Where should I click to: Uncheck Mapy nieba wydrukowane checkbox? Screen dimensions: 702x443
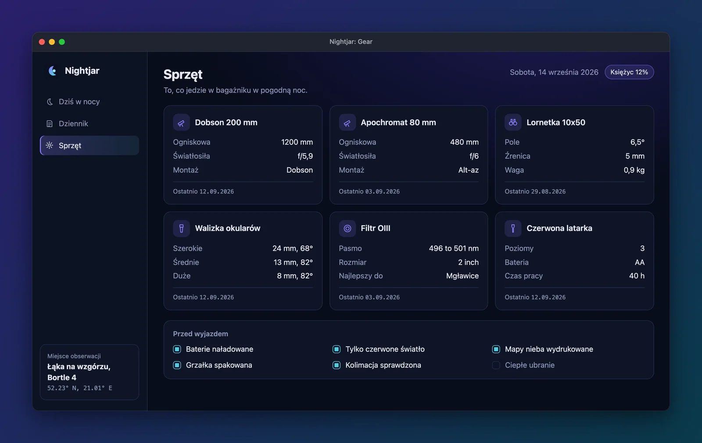point(496,349)
